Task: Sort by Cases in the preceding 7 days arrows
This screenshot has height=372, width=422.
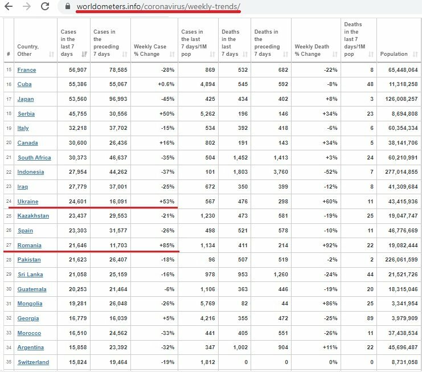Action: point(125,54)
